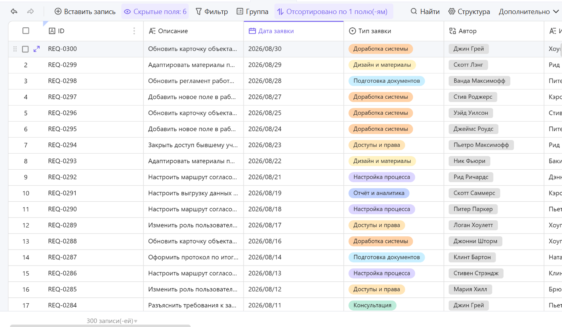The height and width of the screenshot is (327, 562).
Task: Expand the 300 записи(-ей) summary dropdown
Action: tap(112, 321)
